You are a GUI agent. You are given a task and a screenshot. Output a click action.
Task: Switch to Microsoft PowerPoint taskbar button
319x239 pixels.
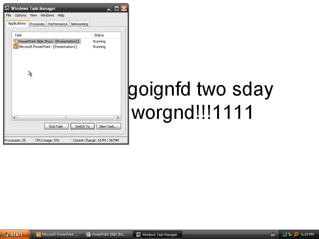coord(58,234)
